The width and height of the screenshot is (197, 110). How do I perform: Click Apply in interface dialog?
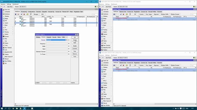coord(75,43)
